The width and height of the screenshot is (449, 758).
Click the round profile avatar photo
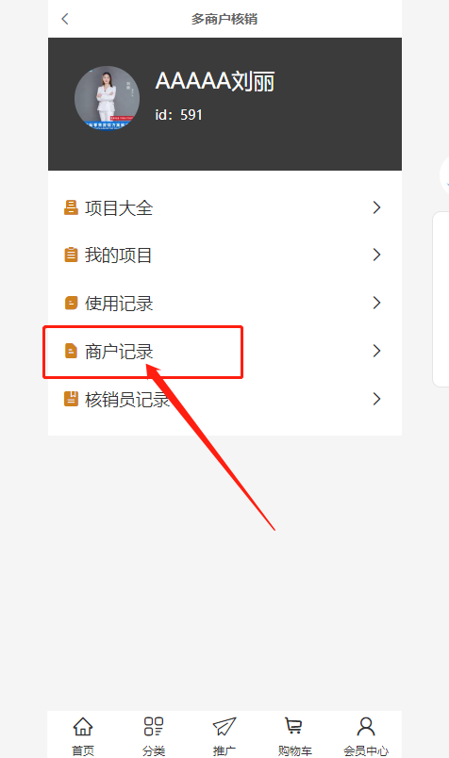(x=107, y=99)
